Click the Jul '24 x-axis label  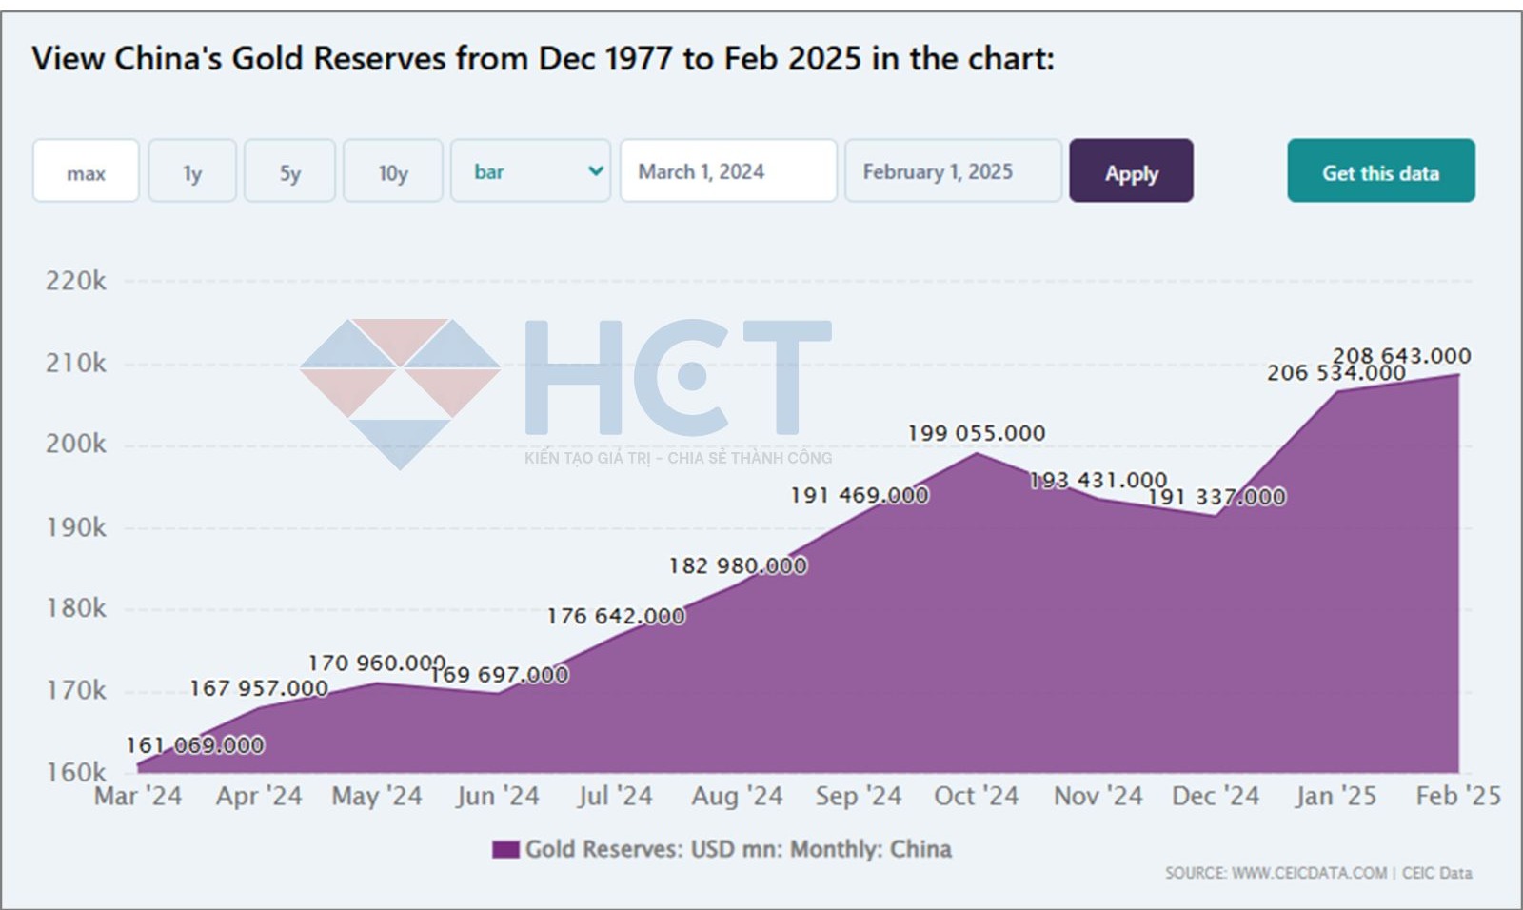615,796
